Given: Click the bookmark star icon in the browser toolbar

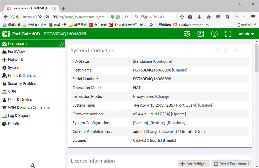Looking at the screenshot, I should tap(182, 17).
